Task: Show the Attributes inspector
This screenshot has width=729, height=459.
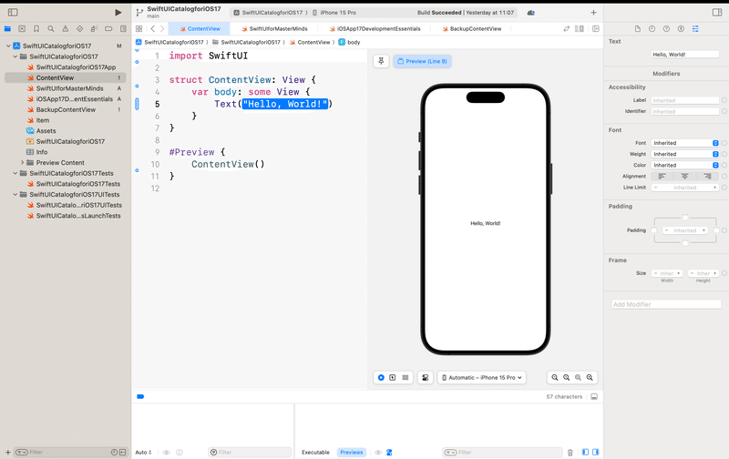Action: coord(695,29)
